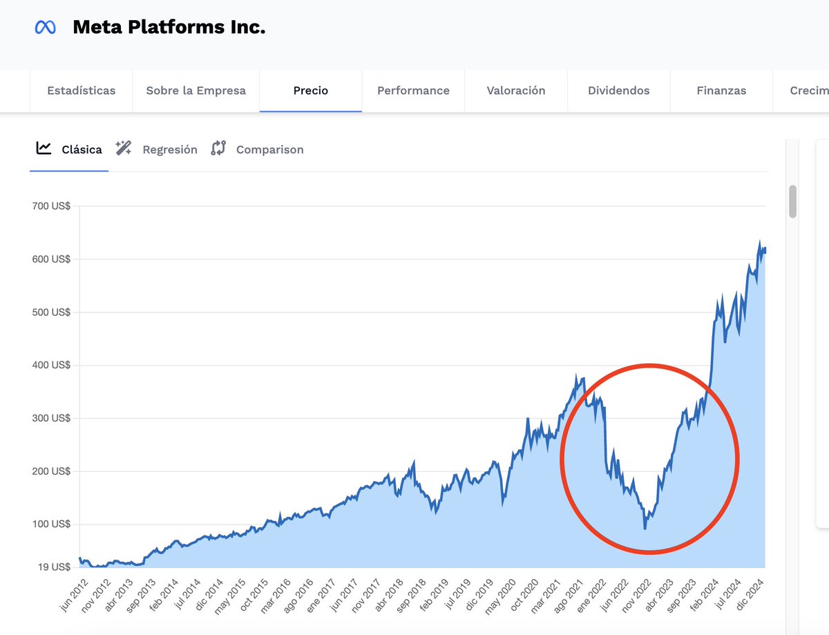Click the vertical scrollbar thumb
The height and width of the screenshot is (635, 829).
coord(793,201)
